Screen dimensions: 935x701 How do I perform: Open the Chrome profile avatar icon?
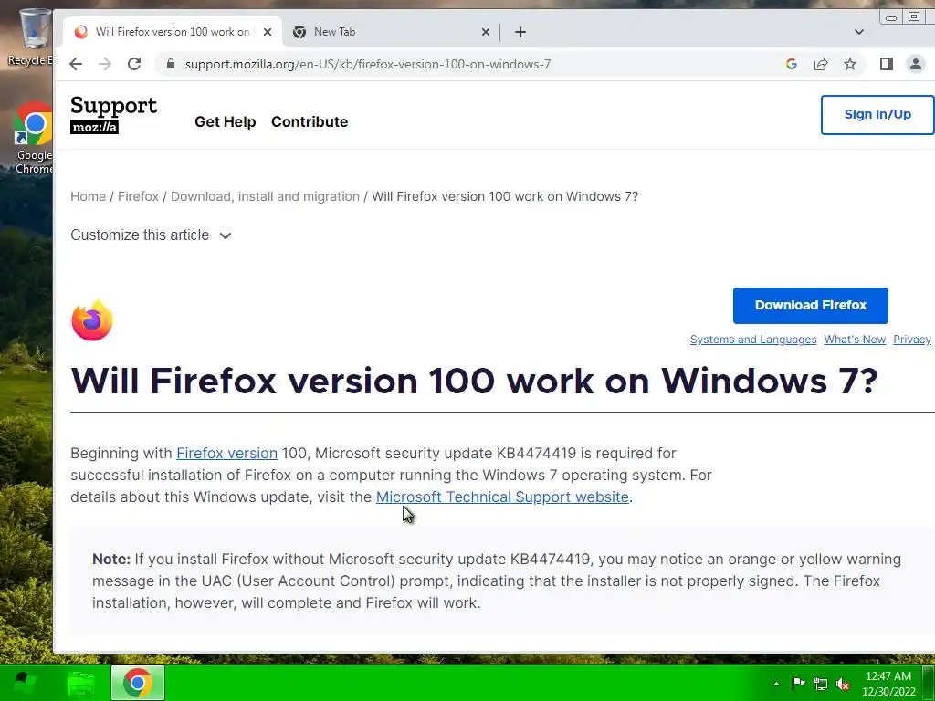[x=915, y=64]
